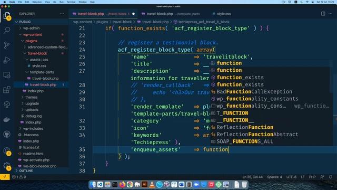
Task: Change file encoding UTF-8
Action: (291, 177)
